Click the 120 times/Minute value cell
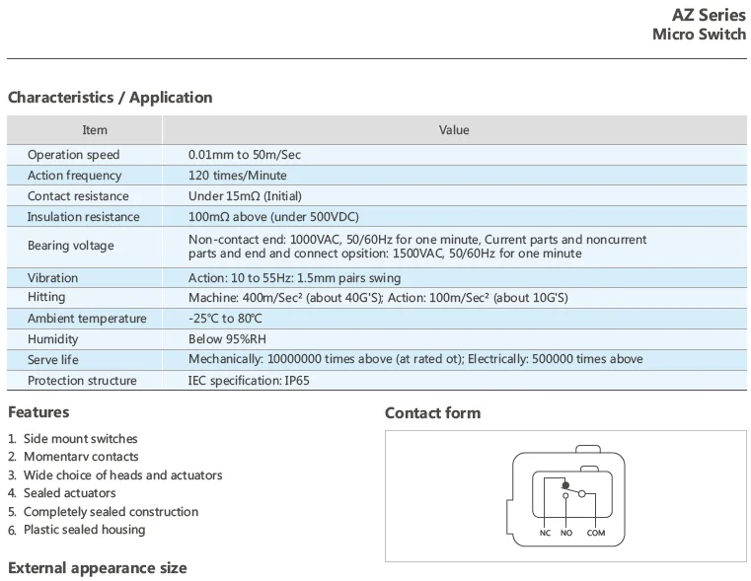751x581 pixels. pyautogui.click(x=238, y=176)
